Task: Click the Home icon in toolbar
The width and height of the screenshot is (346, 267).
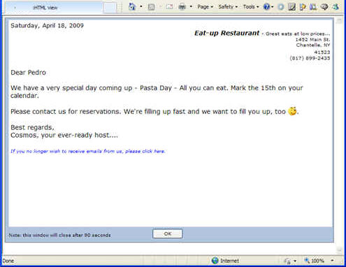Action: pyautogui.click(x=132, y=6)
